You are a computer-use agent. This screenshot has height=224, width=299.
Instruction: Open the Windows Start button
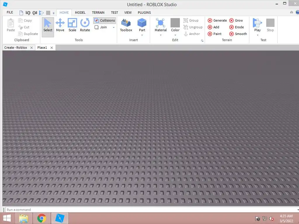tap(7, 218)
